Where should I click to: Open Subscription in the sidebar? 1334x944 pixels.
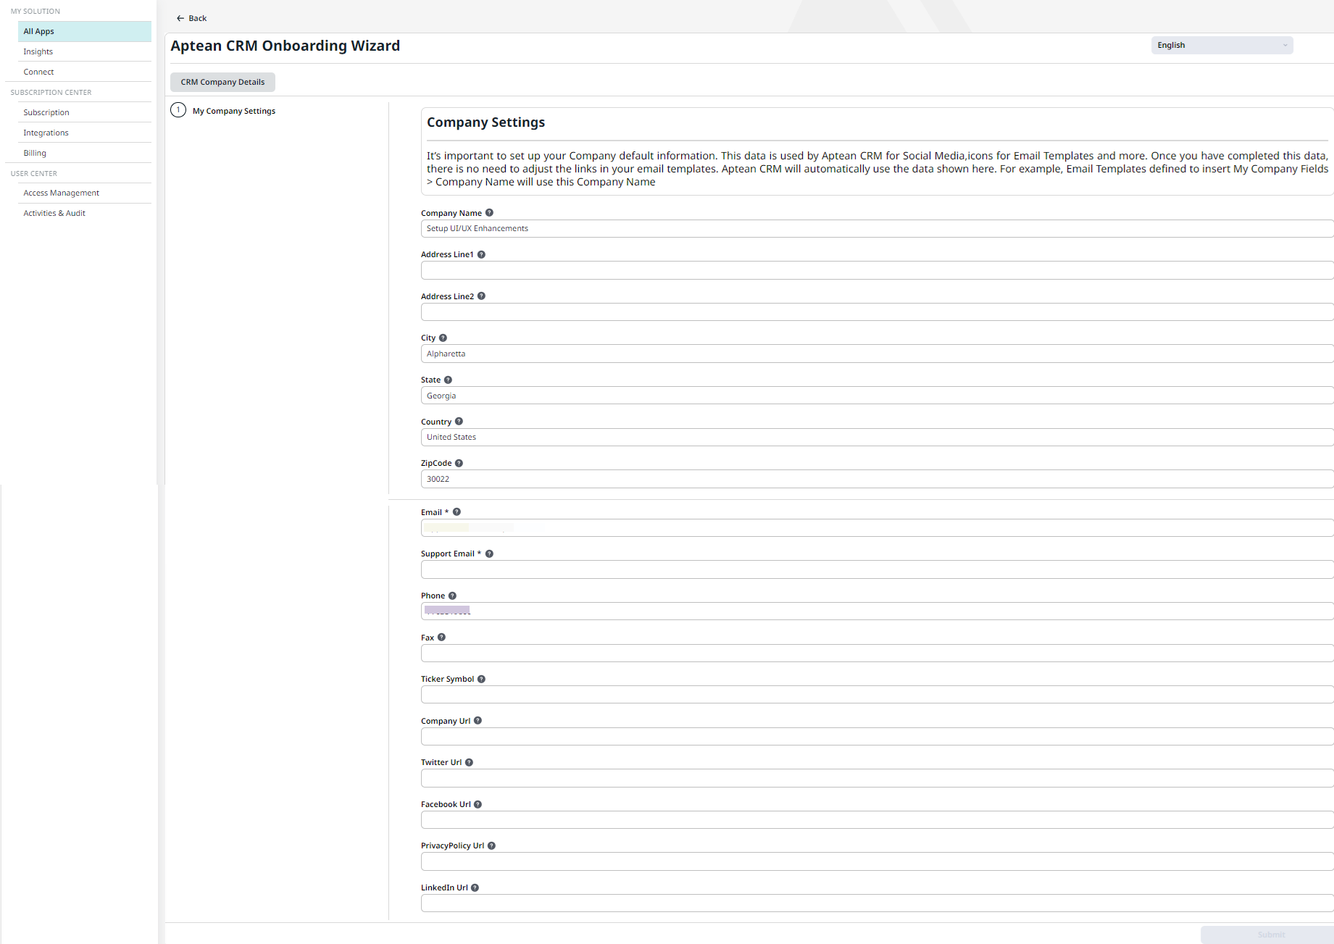(x=85, y=112)
